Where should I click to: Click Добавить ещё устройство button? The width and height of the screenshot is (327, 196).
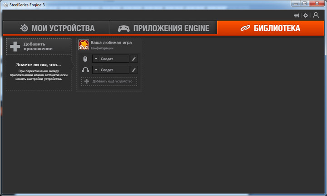[109, 82]
